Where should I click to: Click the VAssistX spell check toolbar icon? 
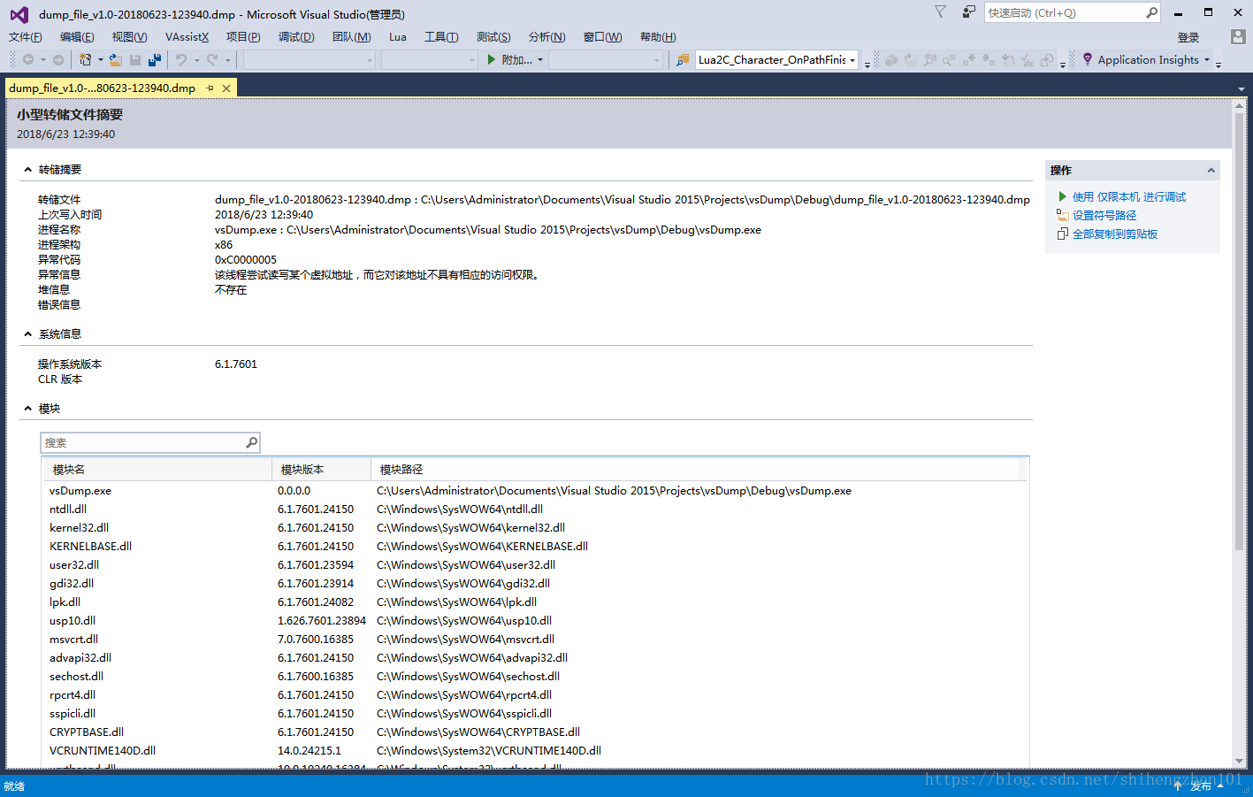(x=1028, y=60)
